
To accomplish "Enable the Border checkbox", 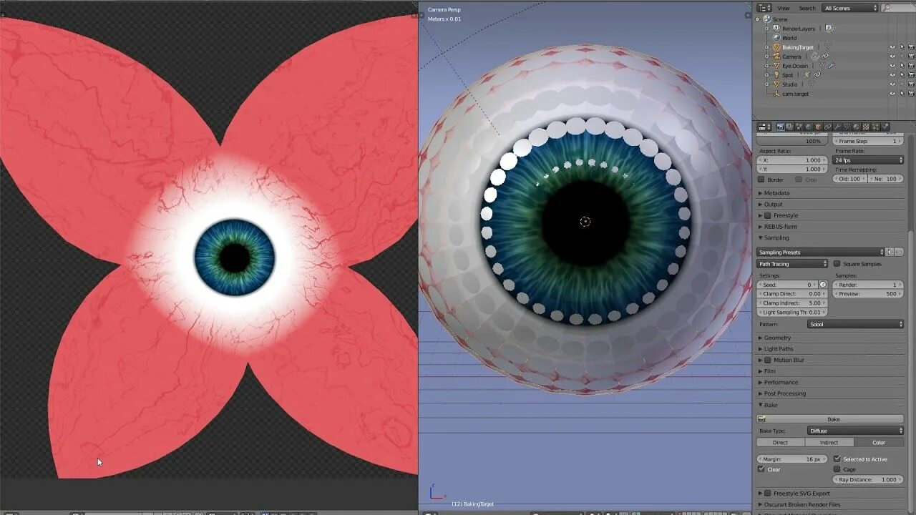I will point(761,180).
